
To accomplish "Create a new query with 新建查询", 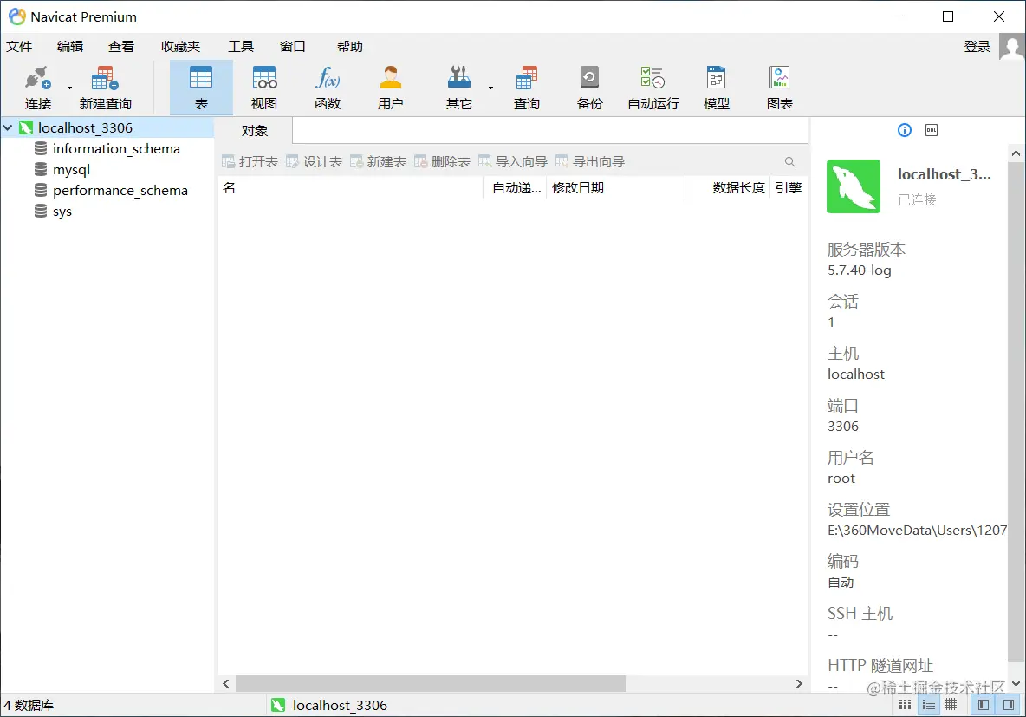I will tap(106, 88).
